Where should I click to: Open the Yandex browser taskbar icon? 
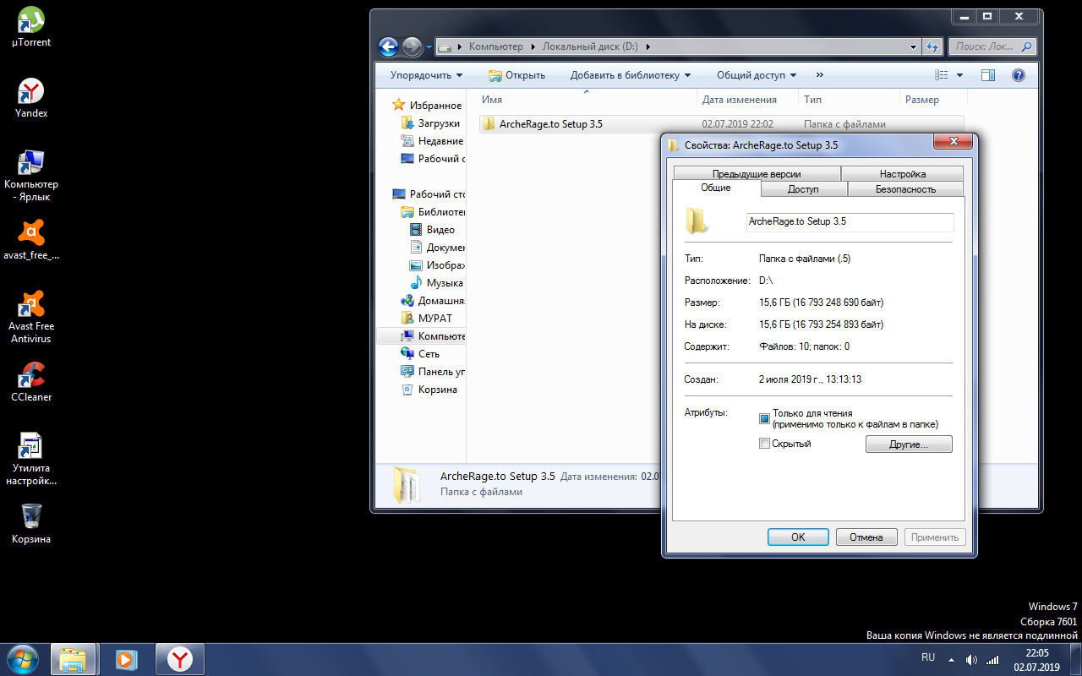click(x=178, y=659)
